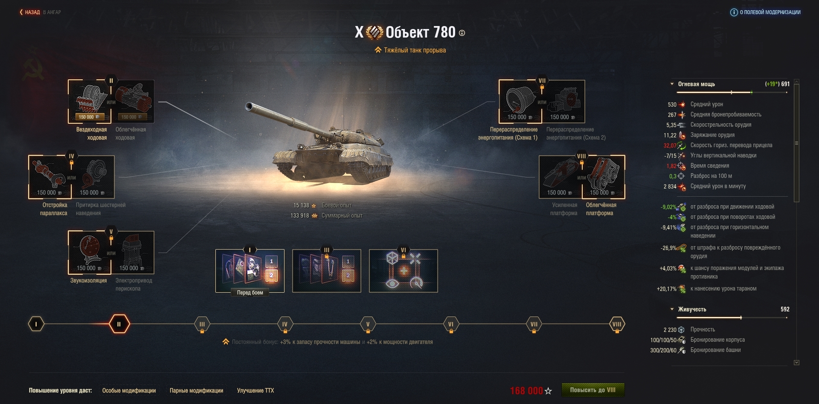Image resolution: width=819 pixels, height=404 pixels.
Task: Choose Отстройка параллакса modification icon
Action: [x=50, y=177]
